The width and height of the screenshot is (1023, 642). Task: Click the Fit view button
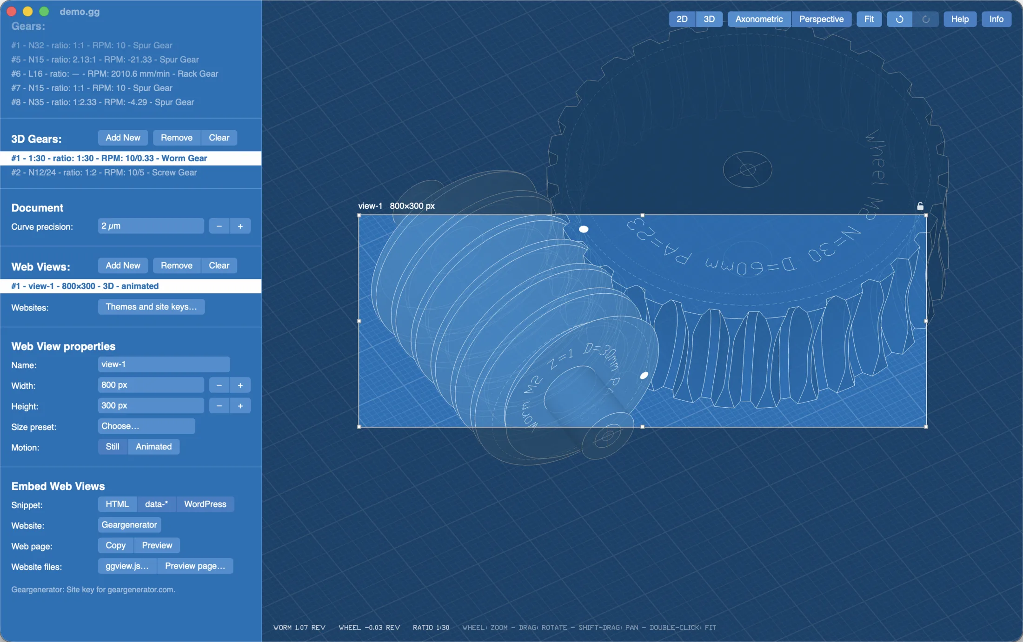click(869, 19)
